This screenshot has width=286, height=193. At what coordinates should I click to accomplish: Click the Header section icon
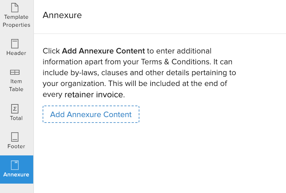pyautogui.click(x=15, y=44)
